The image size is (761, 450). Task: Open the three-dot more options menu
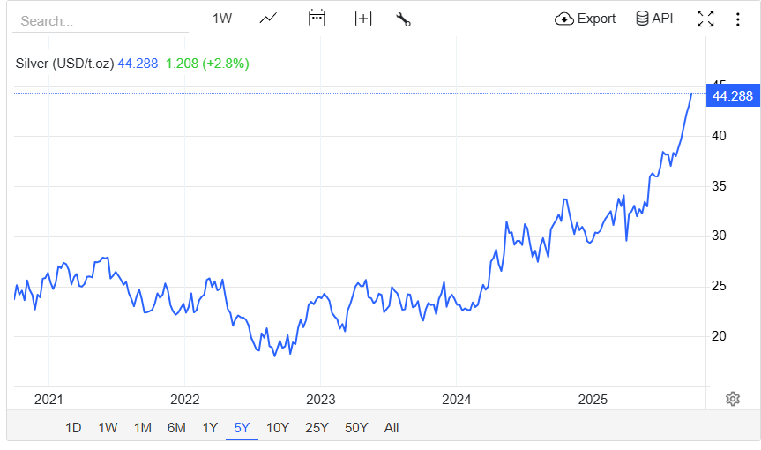tap(738, 19)
